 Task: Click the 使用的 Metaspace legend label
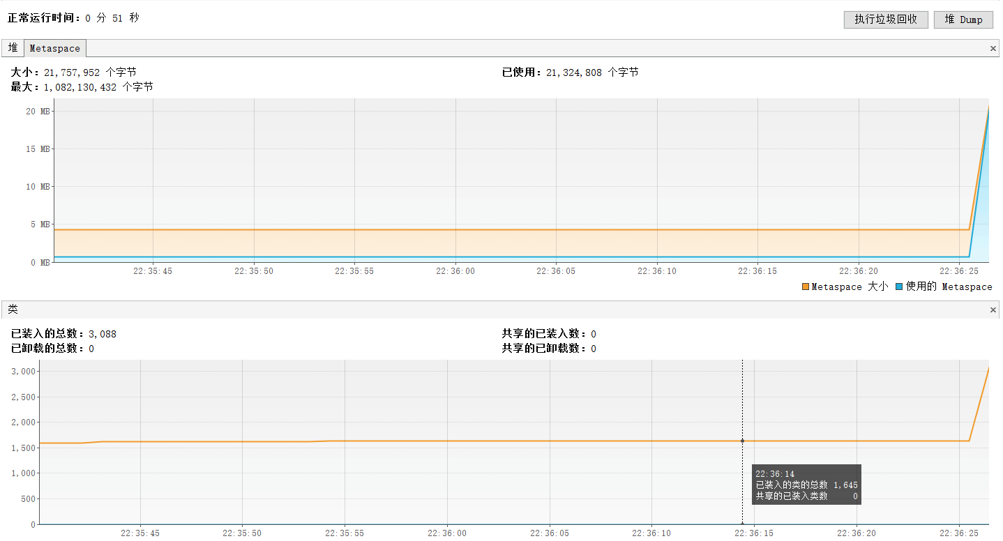pos(949,287)
